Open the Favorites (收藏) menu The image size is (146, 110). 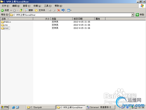37,6
